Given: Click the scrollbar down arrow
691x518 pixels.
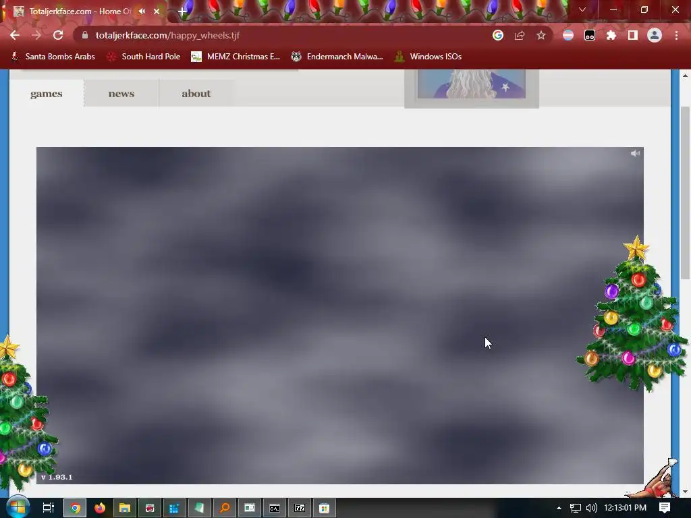Looking at the screenshot, I should pos(685,492).
